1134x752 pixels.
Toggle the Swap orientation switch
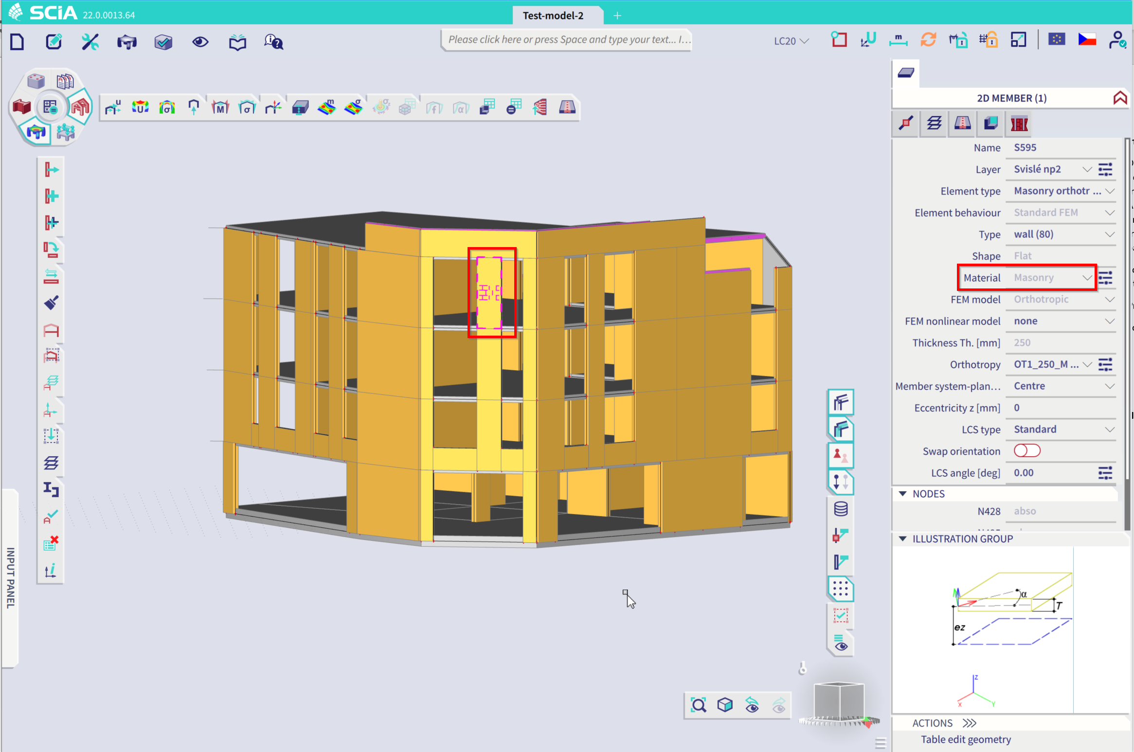tap(1026, 450)
